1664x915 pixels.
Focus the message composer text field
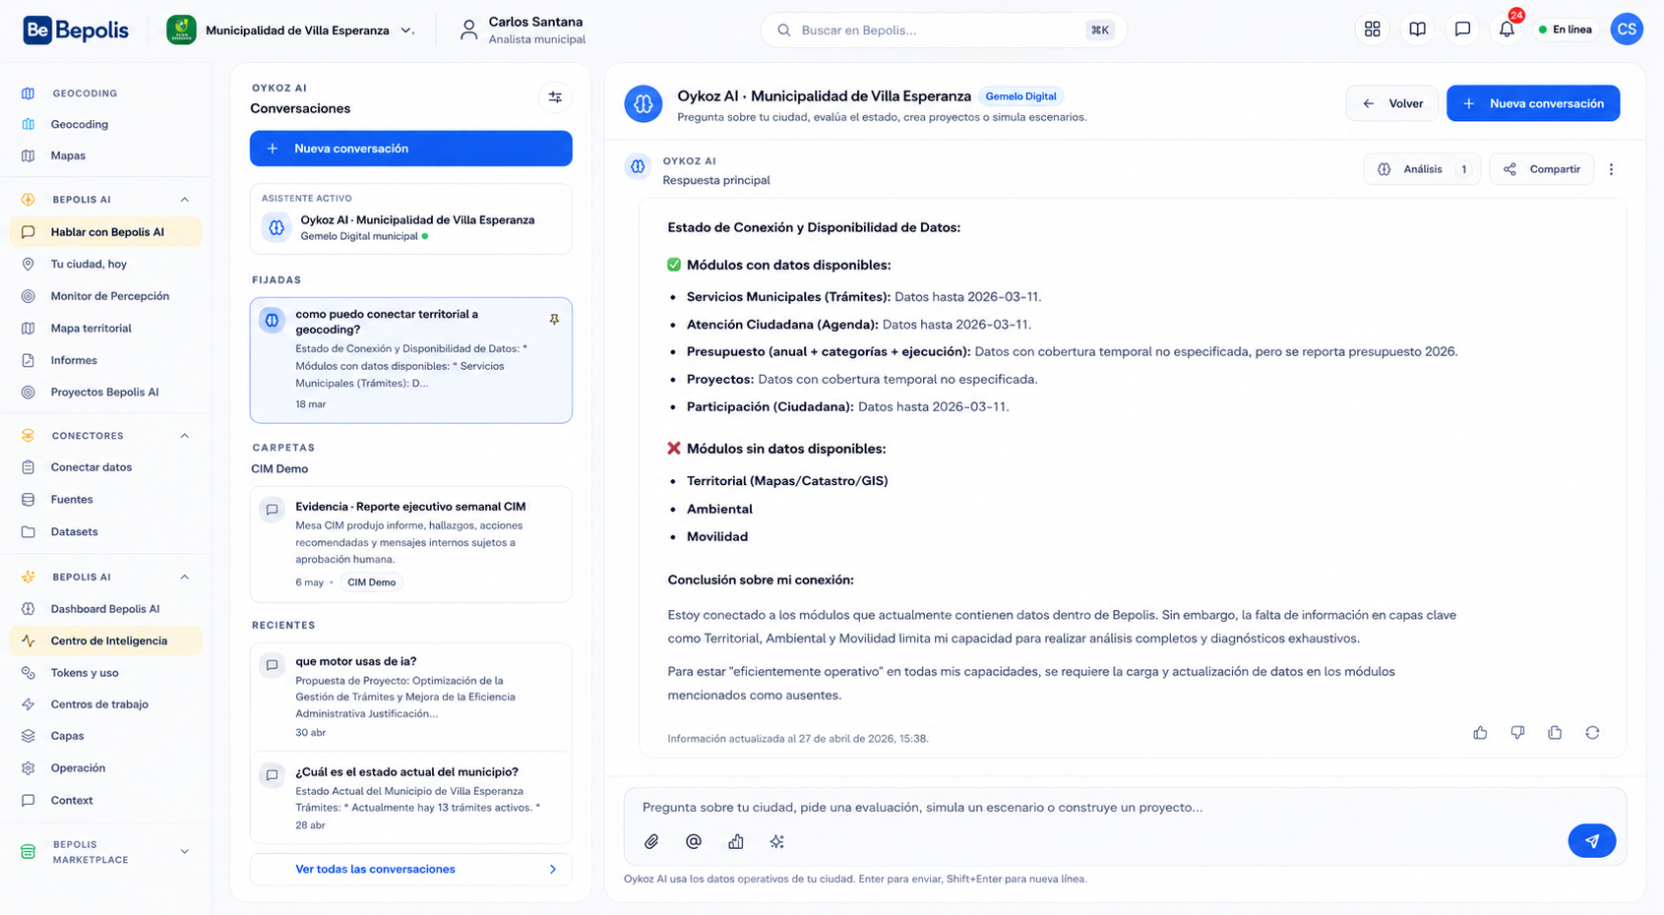[x=1125, y=808]
